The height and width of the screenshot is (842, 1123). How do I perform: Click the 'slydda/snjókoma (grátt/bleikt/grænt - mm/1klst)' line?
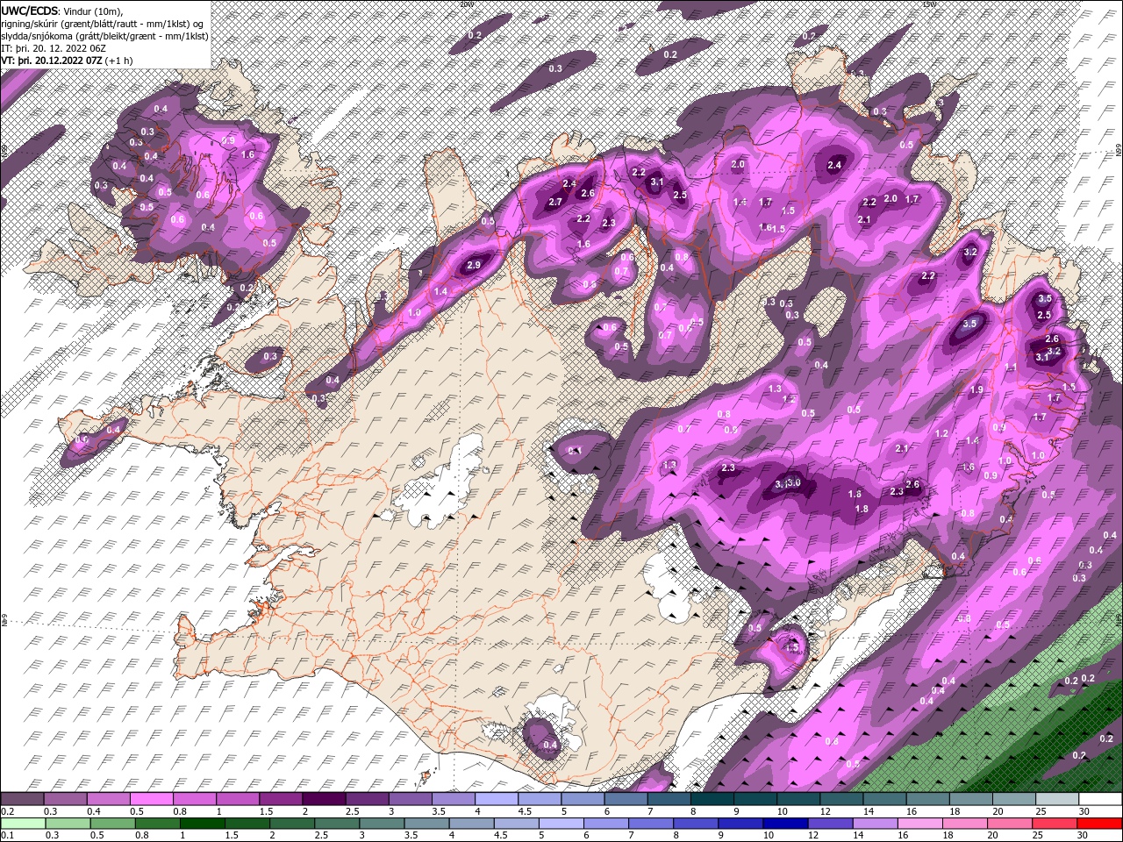(103, 35)
